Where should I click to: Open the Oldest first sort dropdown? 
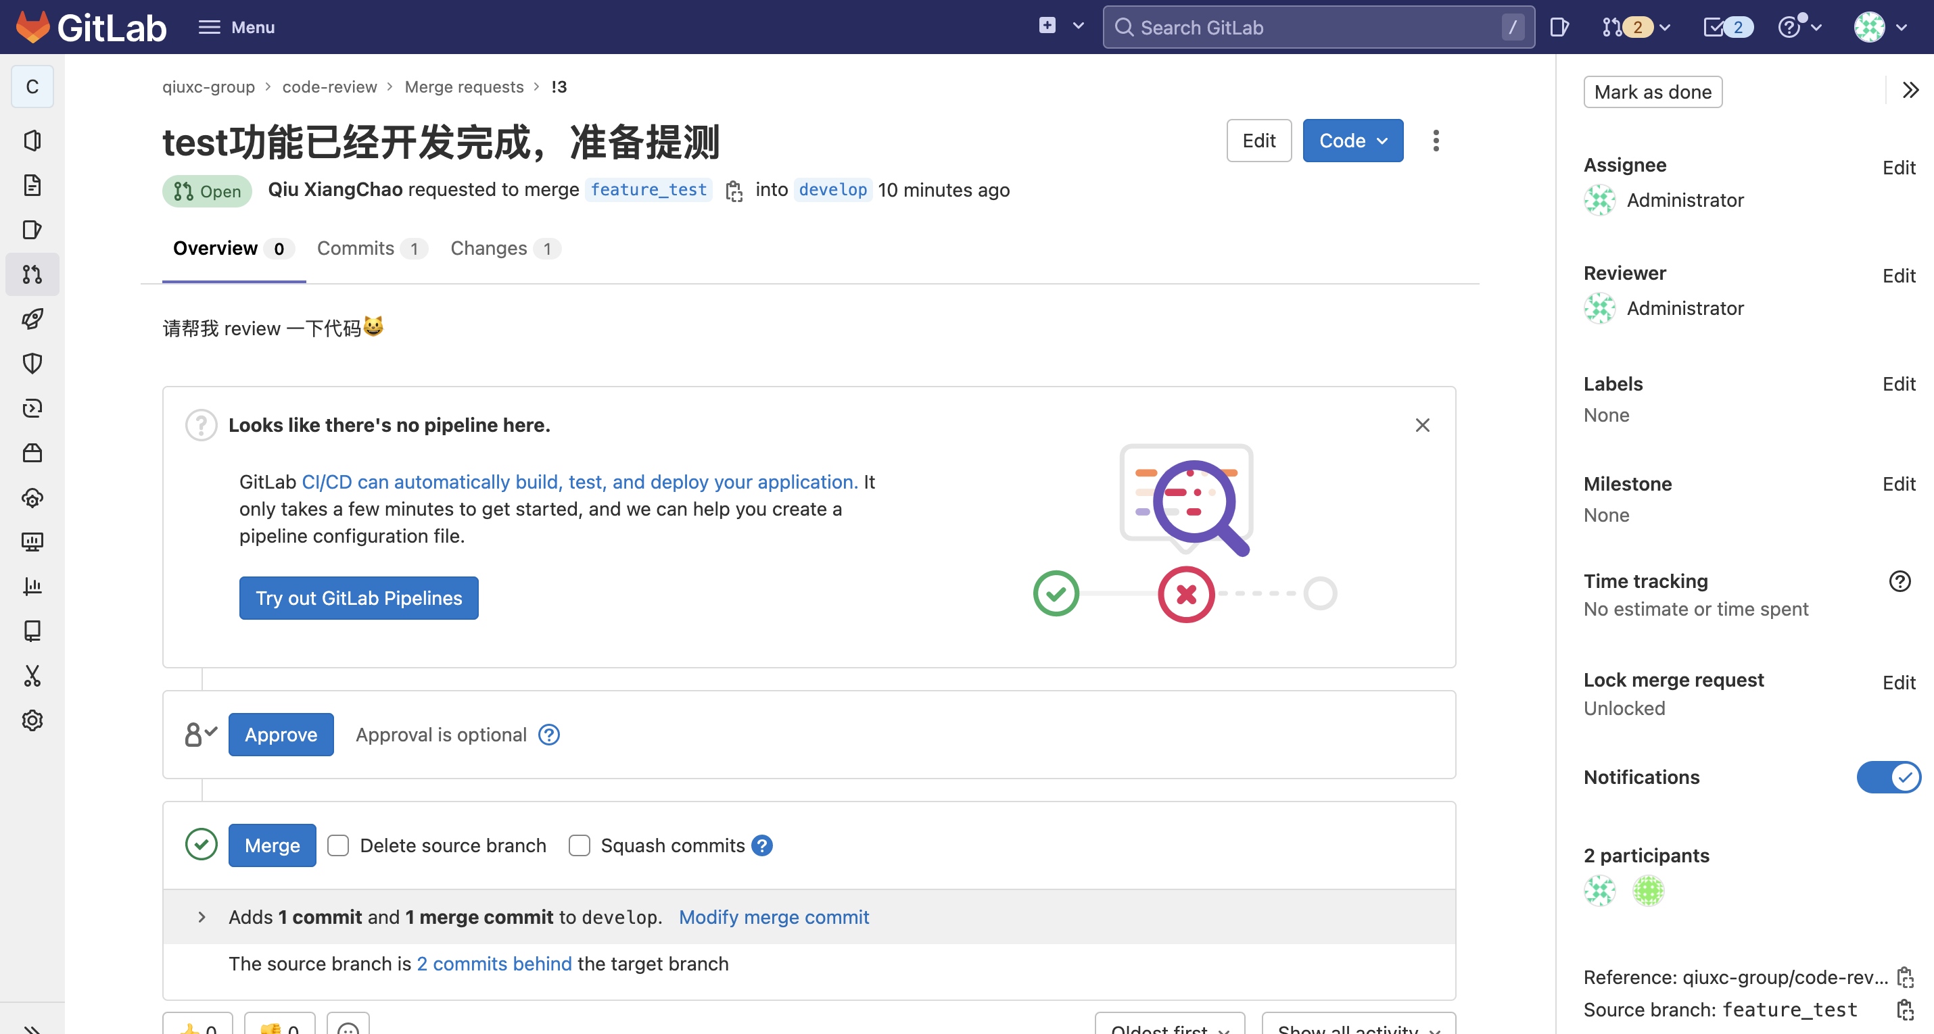[1170, 1023]
